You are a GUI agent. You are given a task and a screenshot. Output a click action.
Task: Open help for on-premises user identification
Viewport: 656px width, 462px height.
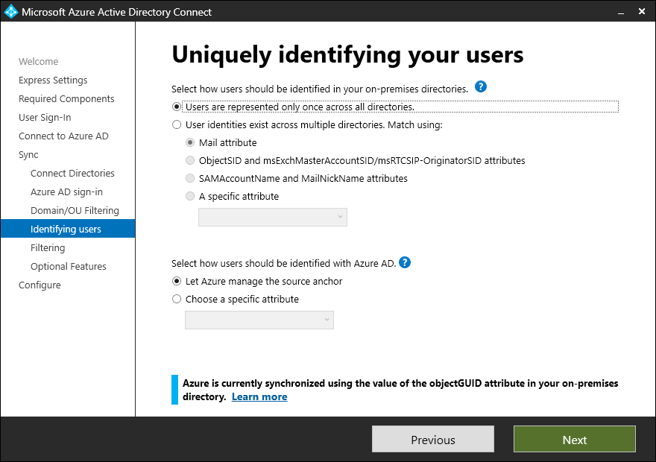tap(481, 86)
